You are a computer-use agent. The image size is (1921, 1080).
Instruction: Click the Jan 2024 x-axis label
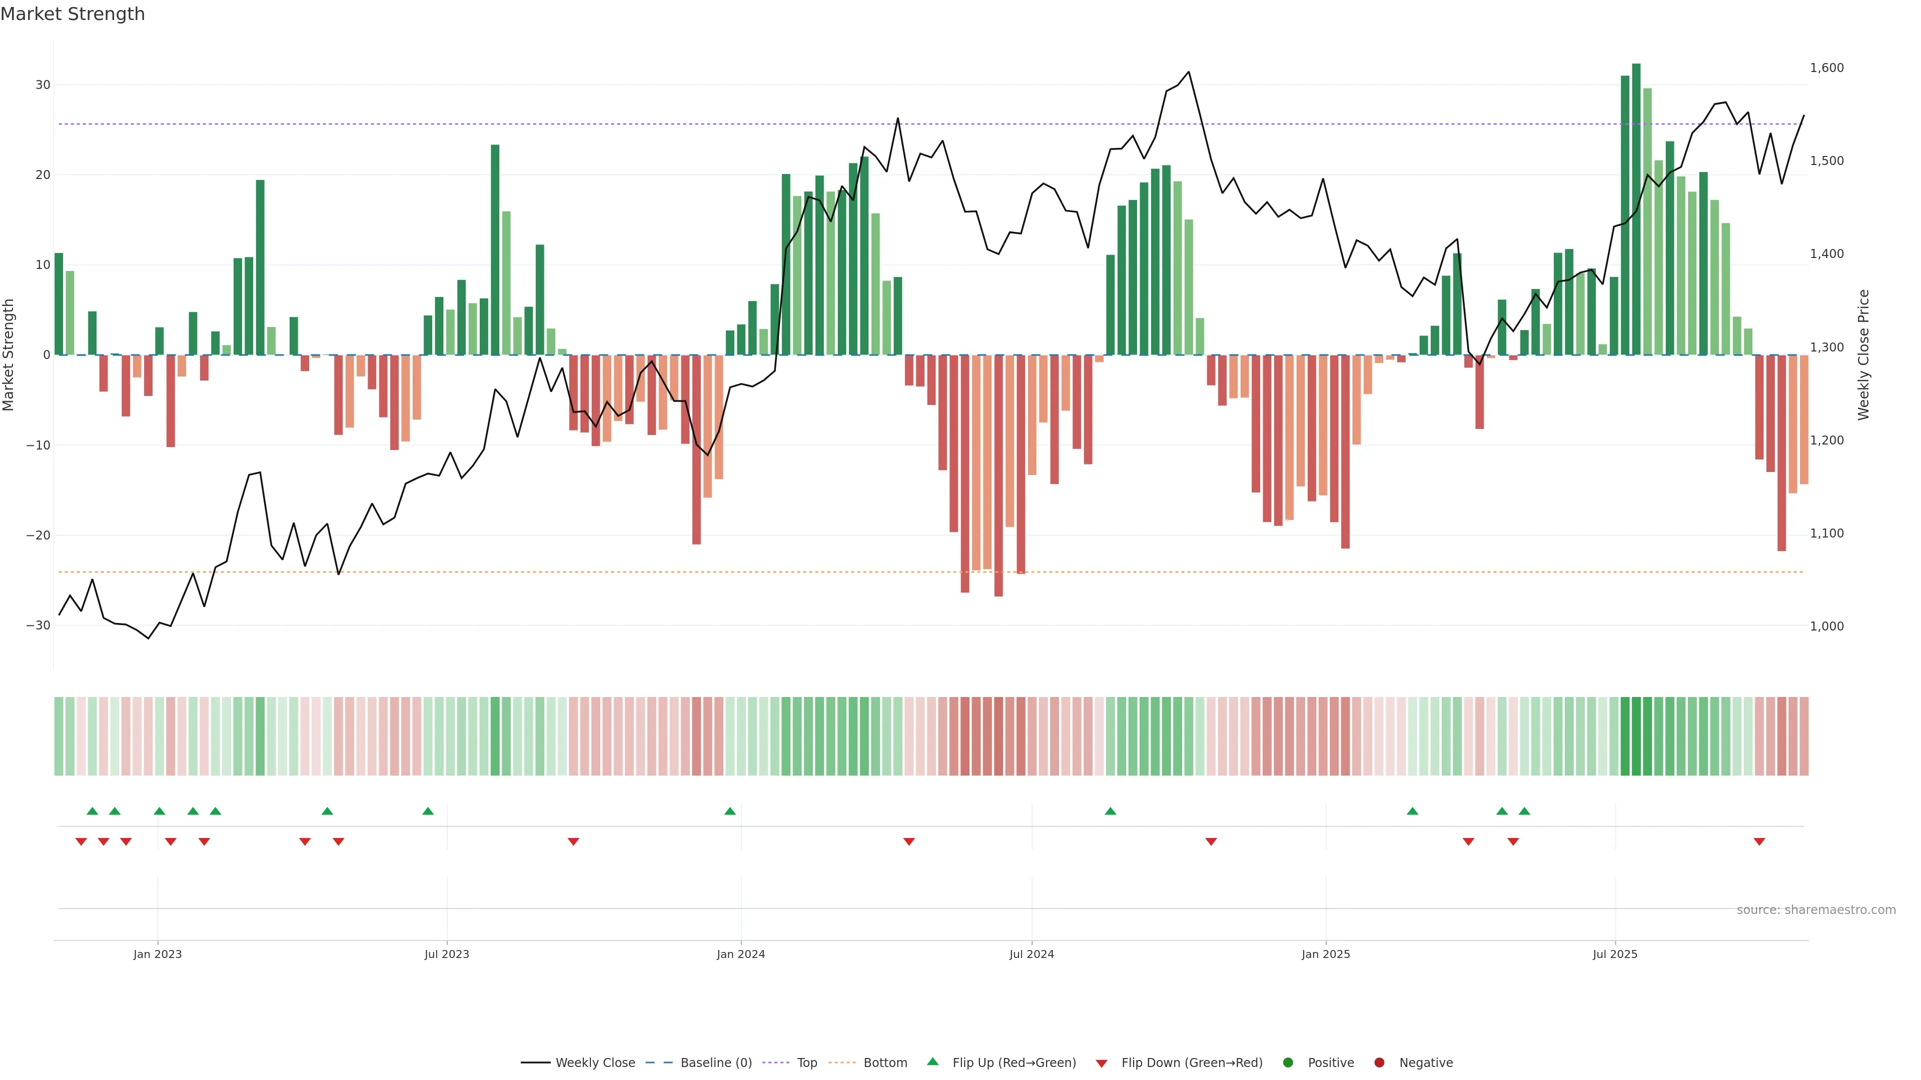pos(740,954)
